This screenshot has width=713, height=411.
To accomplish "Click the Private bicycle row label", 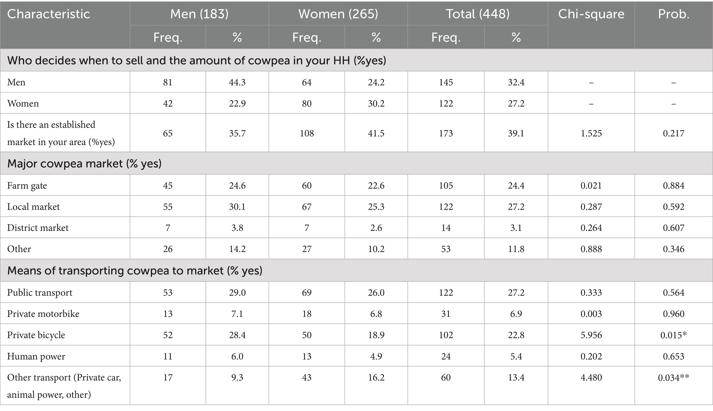I will coord(36,335).
